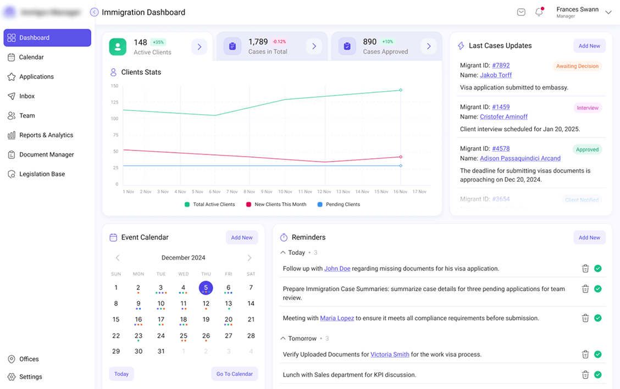
Task: Open Reports & Analytics in sidebar
Action: coord(46,135)
